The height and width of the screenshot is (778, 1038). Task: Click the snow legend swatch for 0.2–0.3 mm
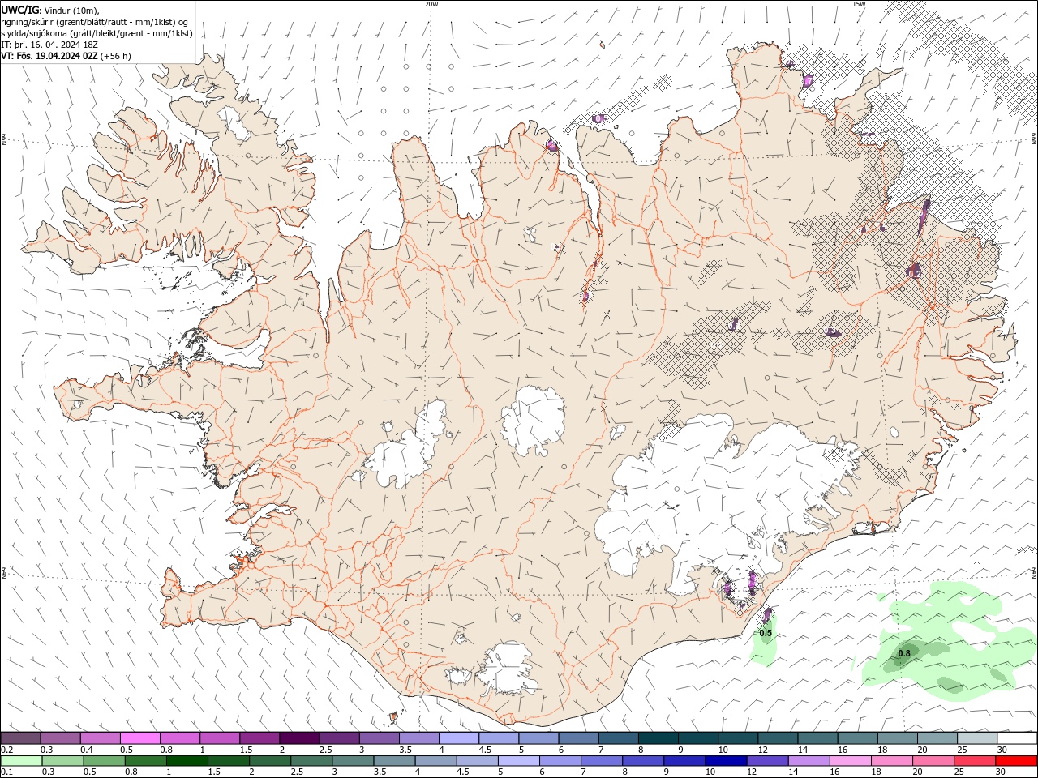[x=21, y=738]
